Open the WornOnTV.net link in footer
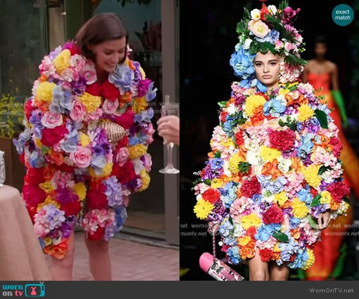Viewport: 359px width, 299px height. point(331,290)
